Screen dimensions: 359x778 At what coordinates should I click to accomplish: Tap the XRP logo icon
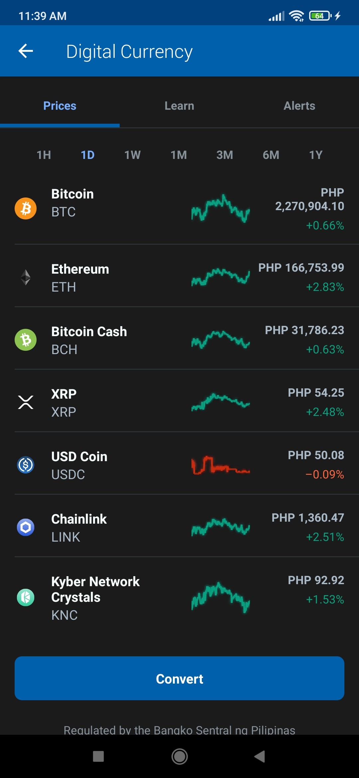click(26, 402)
